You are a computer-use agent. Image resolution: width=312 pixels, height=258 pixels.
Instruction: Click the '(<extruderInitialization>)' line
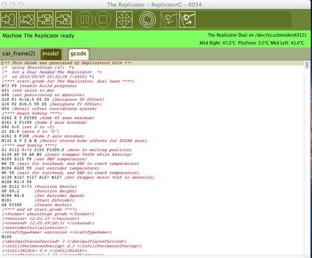tap(34, 228)
